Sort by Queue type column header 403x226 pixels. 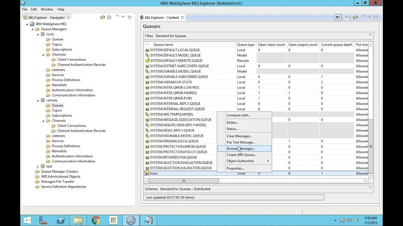click(246, 45)
